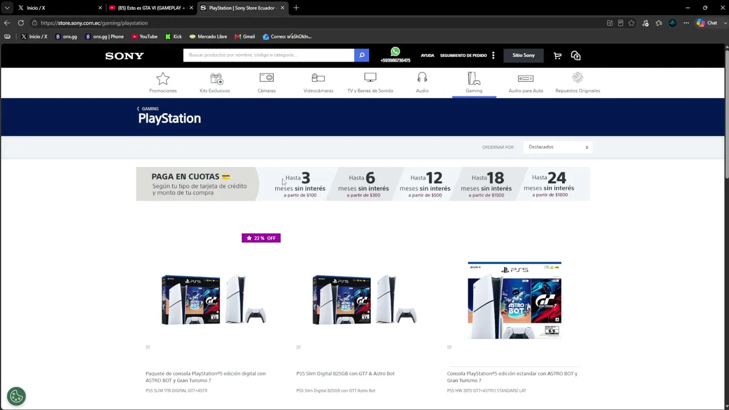Reload the current page
The height and width of the screenshot is (410, 729).
tap(21, 23)
